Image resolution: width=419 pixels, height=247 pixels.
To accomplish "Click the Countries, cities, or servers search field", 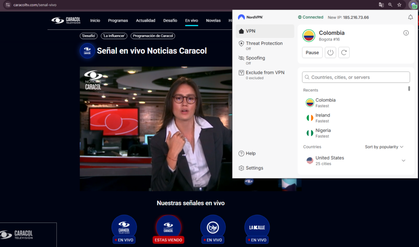I will click(356, 77).
